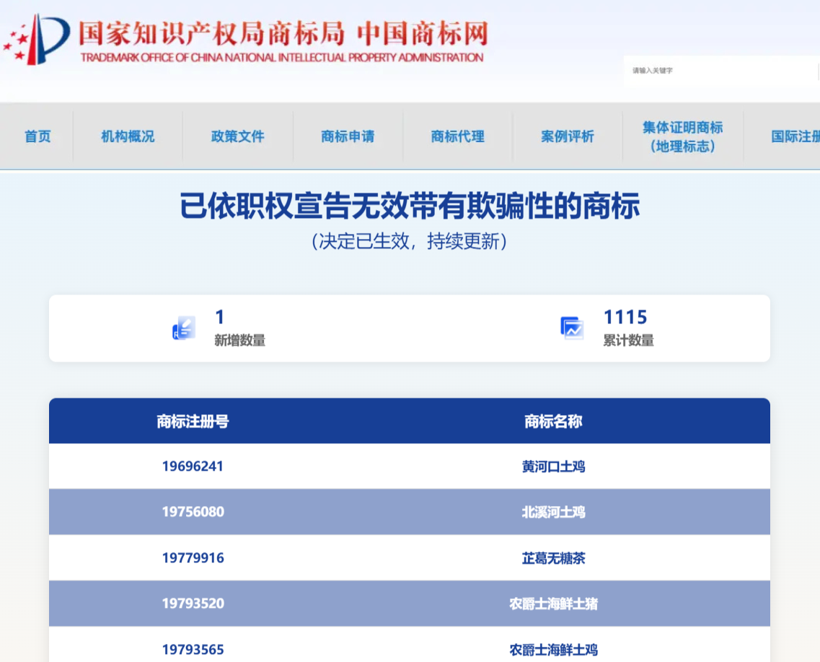Open the 机构概况 menu item
The height and width of the screenshot is (662, 820).
(x=128, y=136)
